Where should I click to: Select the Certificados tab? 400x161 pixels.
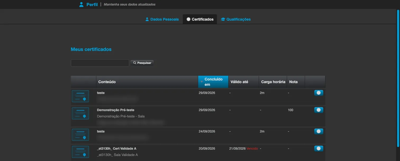coord(200,19)
